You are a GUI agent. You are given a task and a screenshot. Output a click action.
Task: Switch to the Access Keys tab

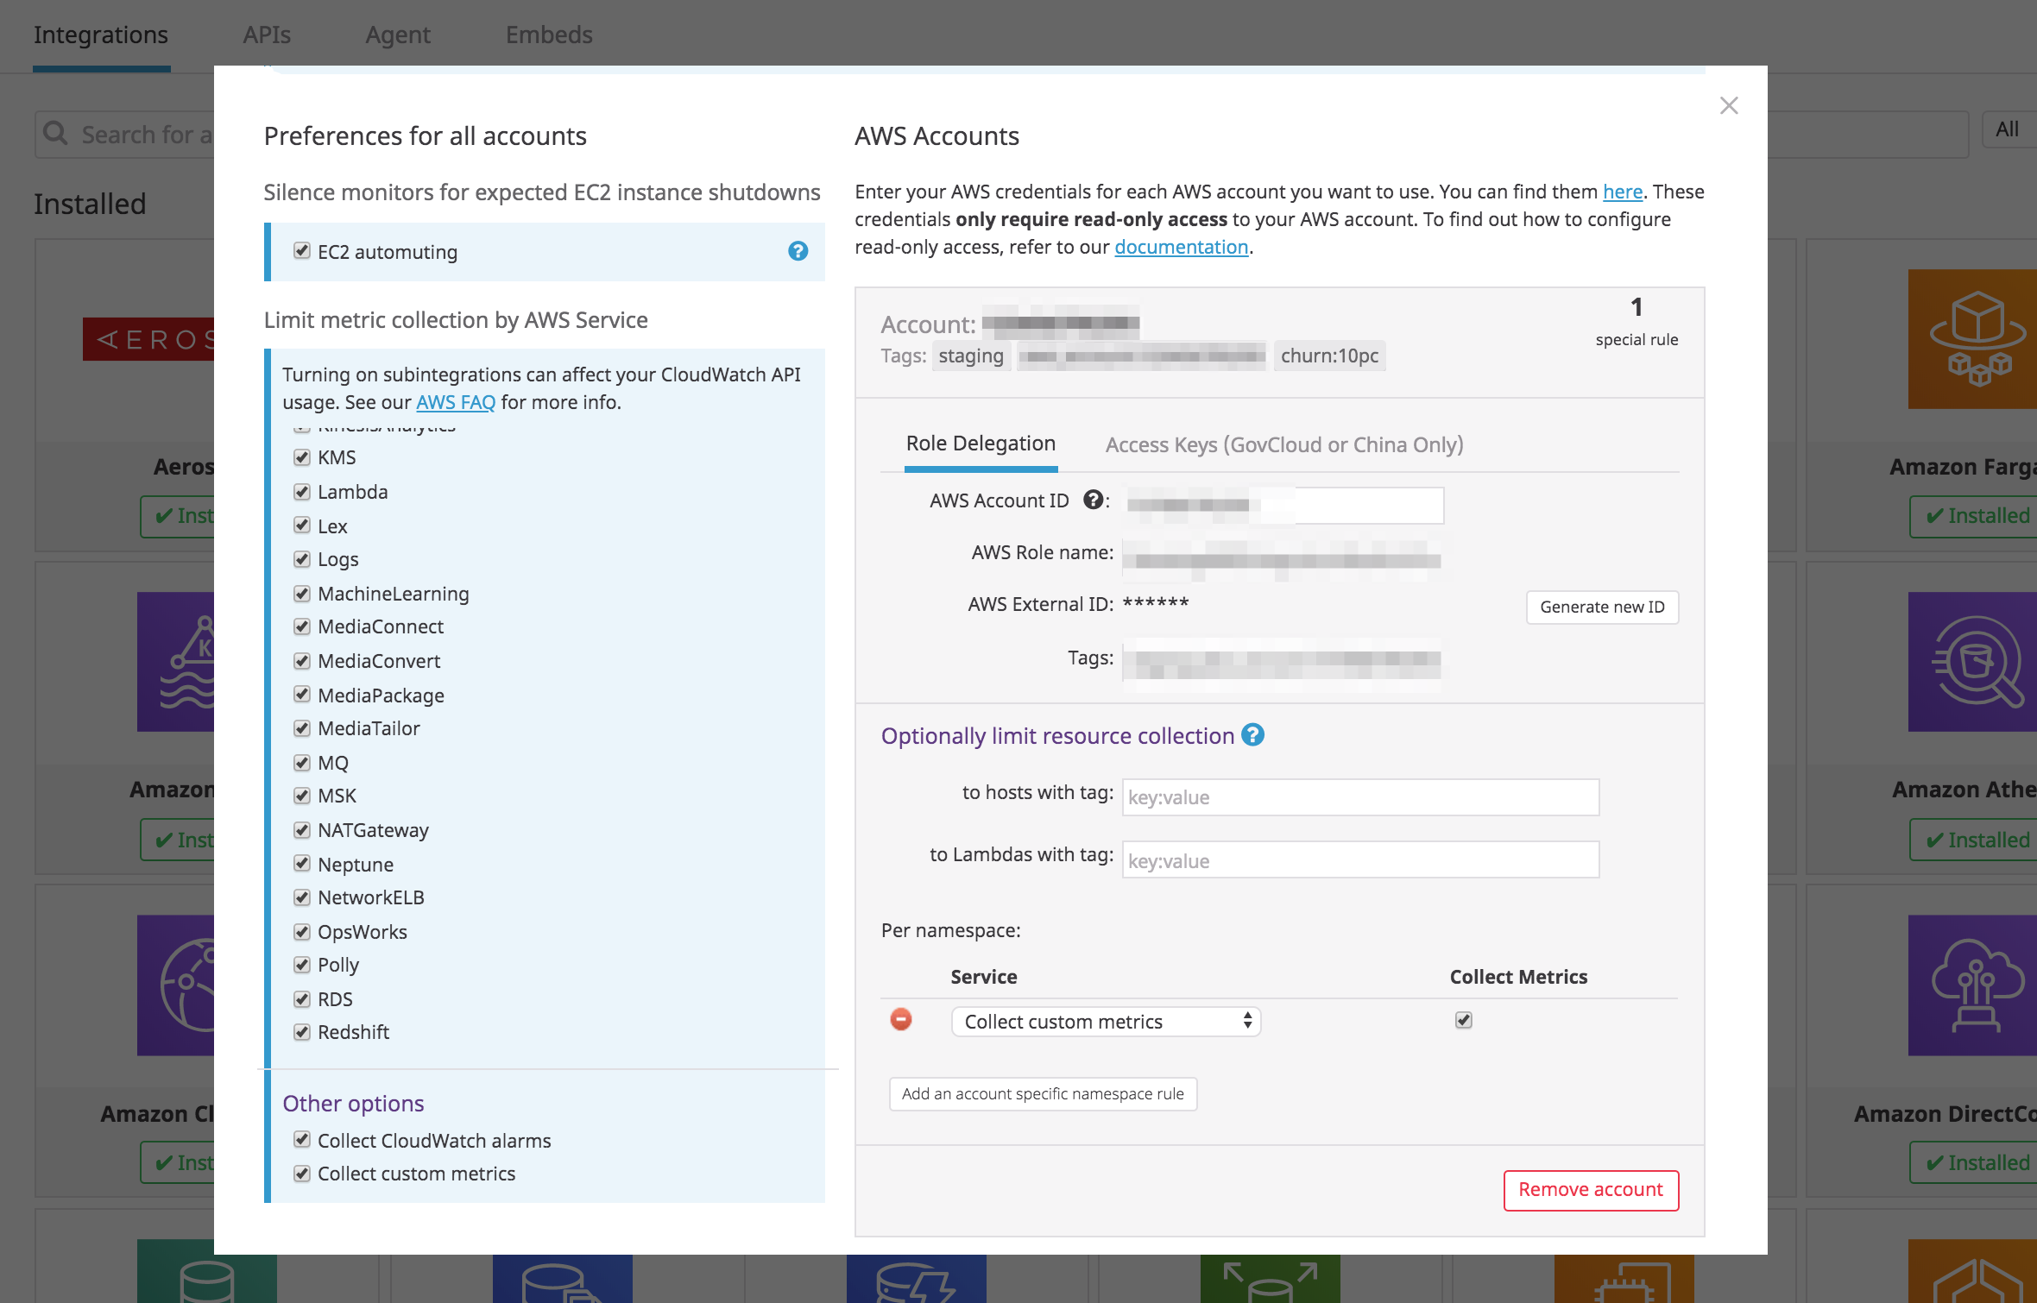(1283, 444)
